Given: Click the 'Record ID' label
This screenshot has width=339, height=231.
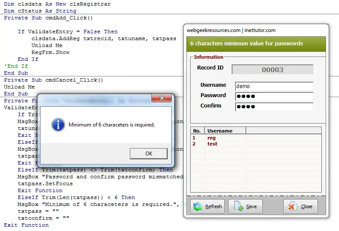Looking at the screenshot, I should 210,67.
